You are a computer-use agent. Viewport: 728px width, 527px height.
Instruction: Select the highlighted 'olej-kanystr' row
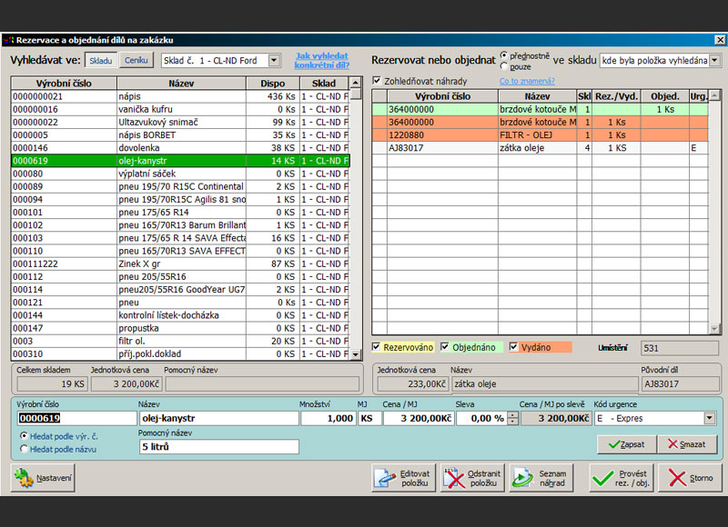click(180, 161)
